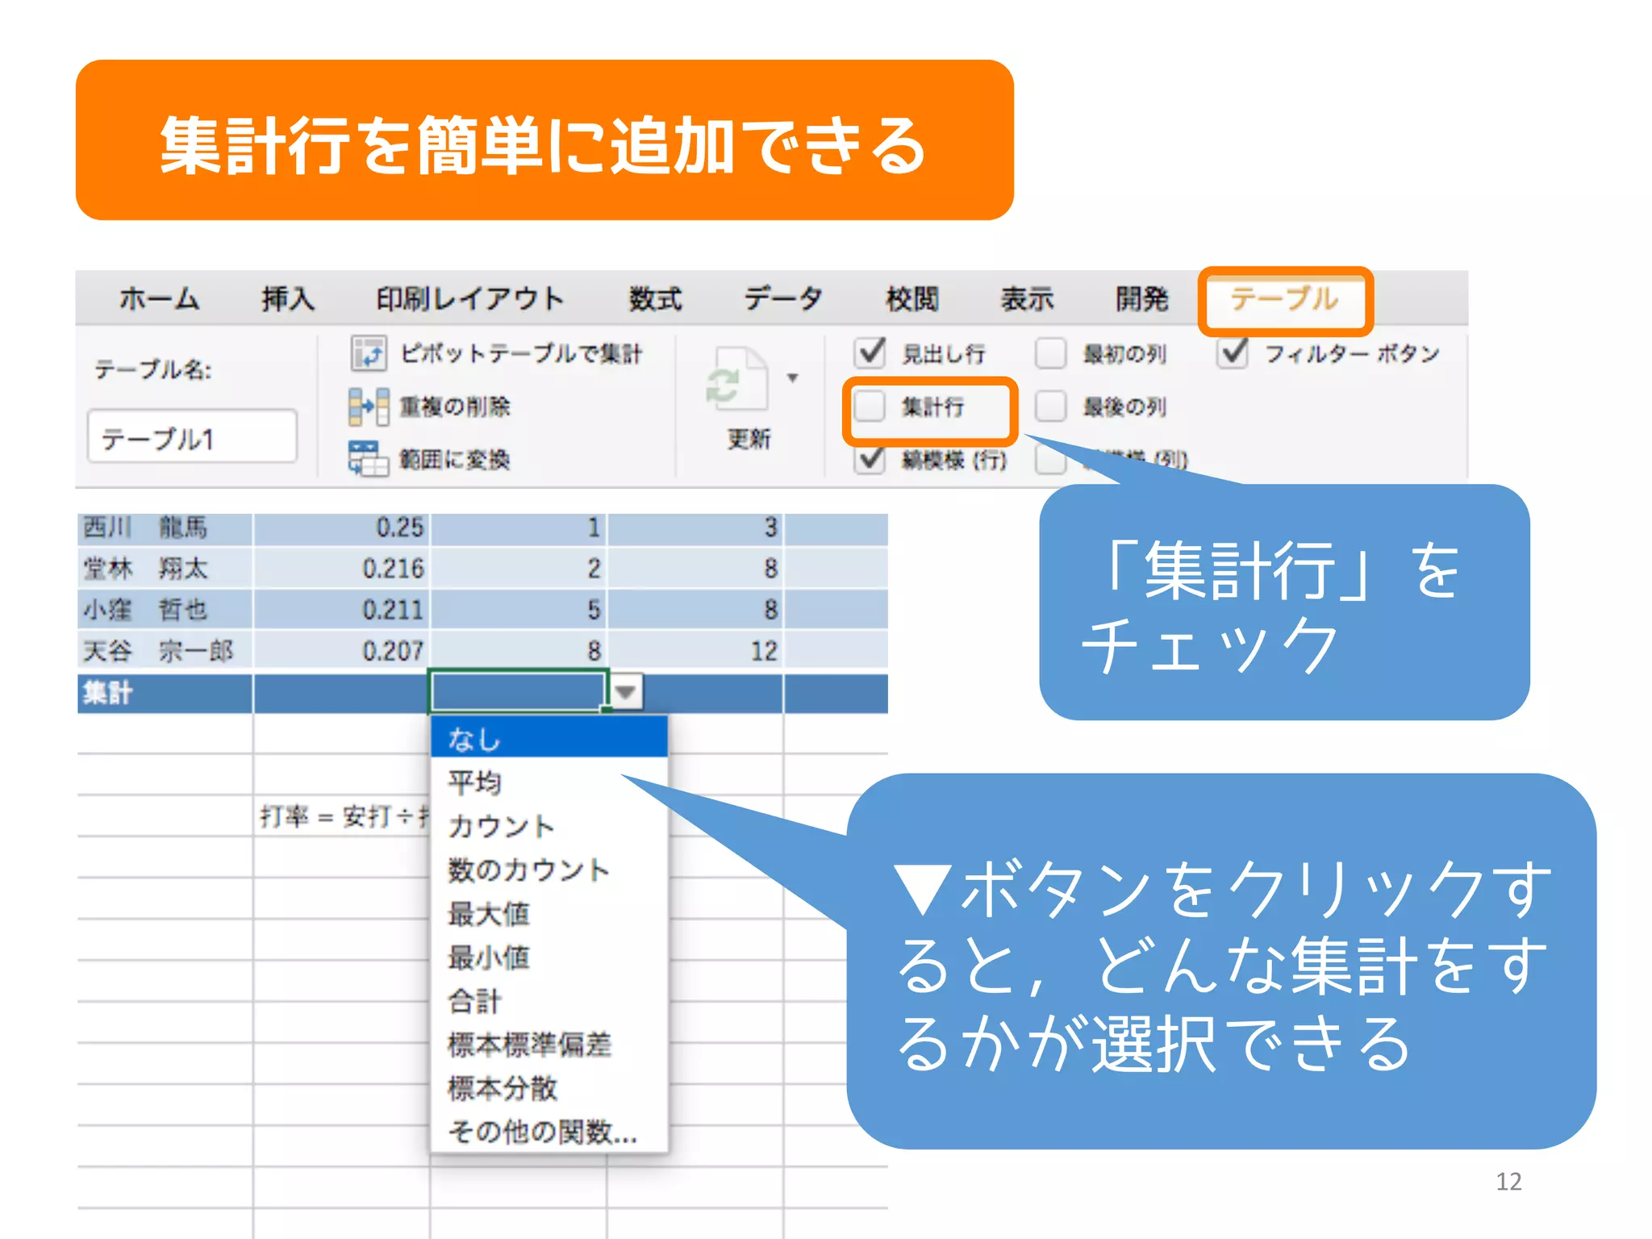Click cell with name 天谷 宗一郎
The height and width of the screenshot is (1239, 1652).
tap(165, 651)
